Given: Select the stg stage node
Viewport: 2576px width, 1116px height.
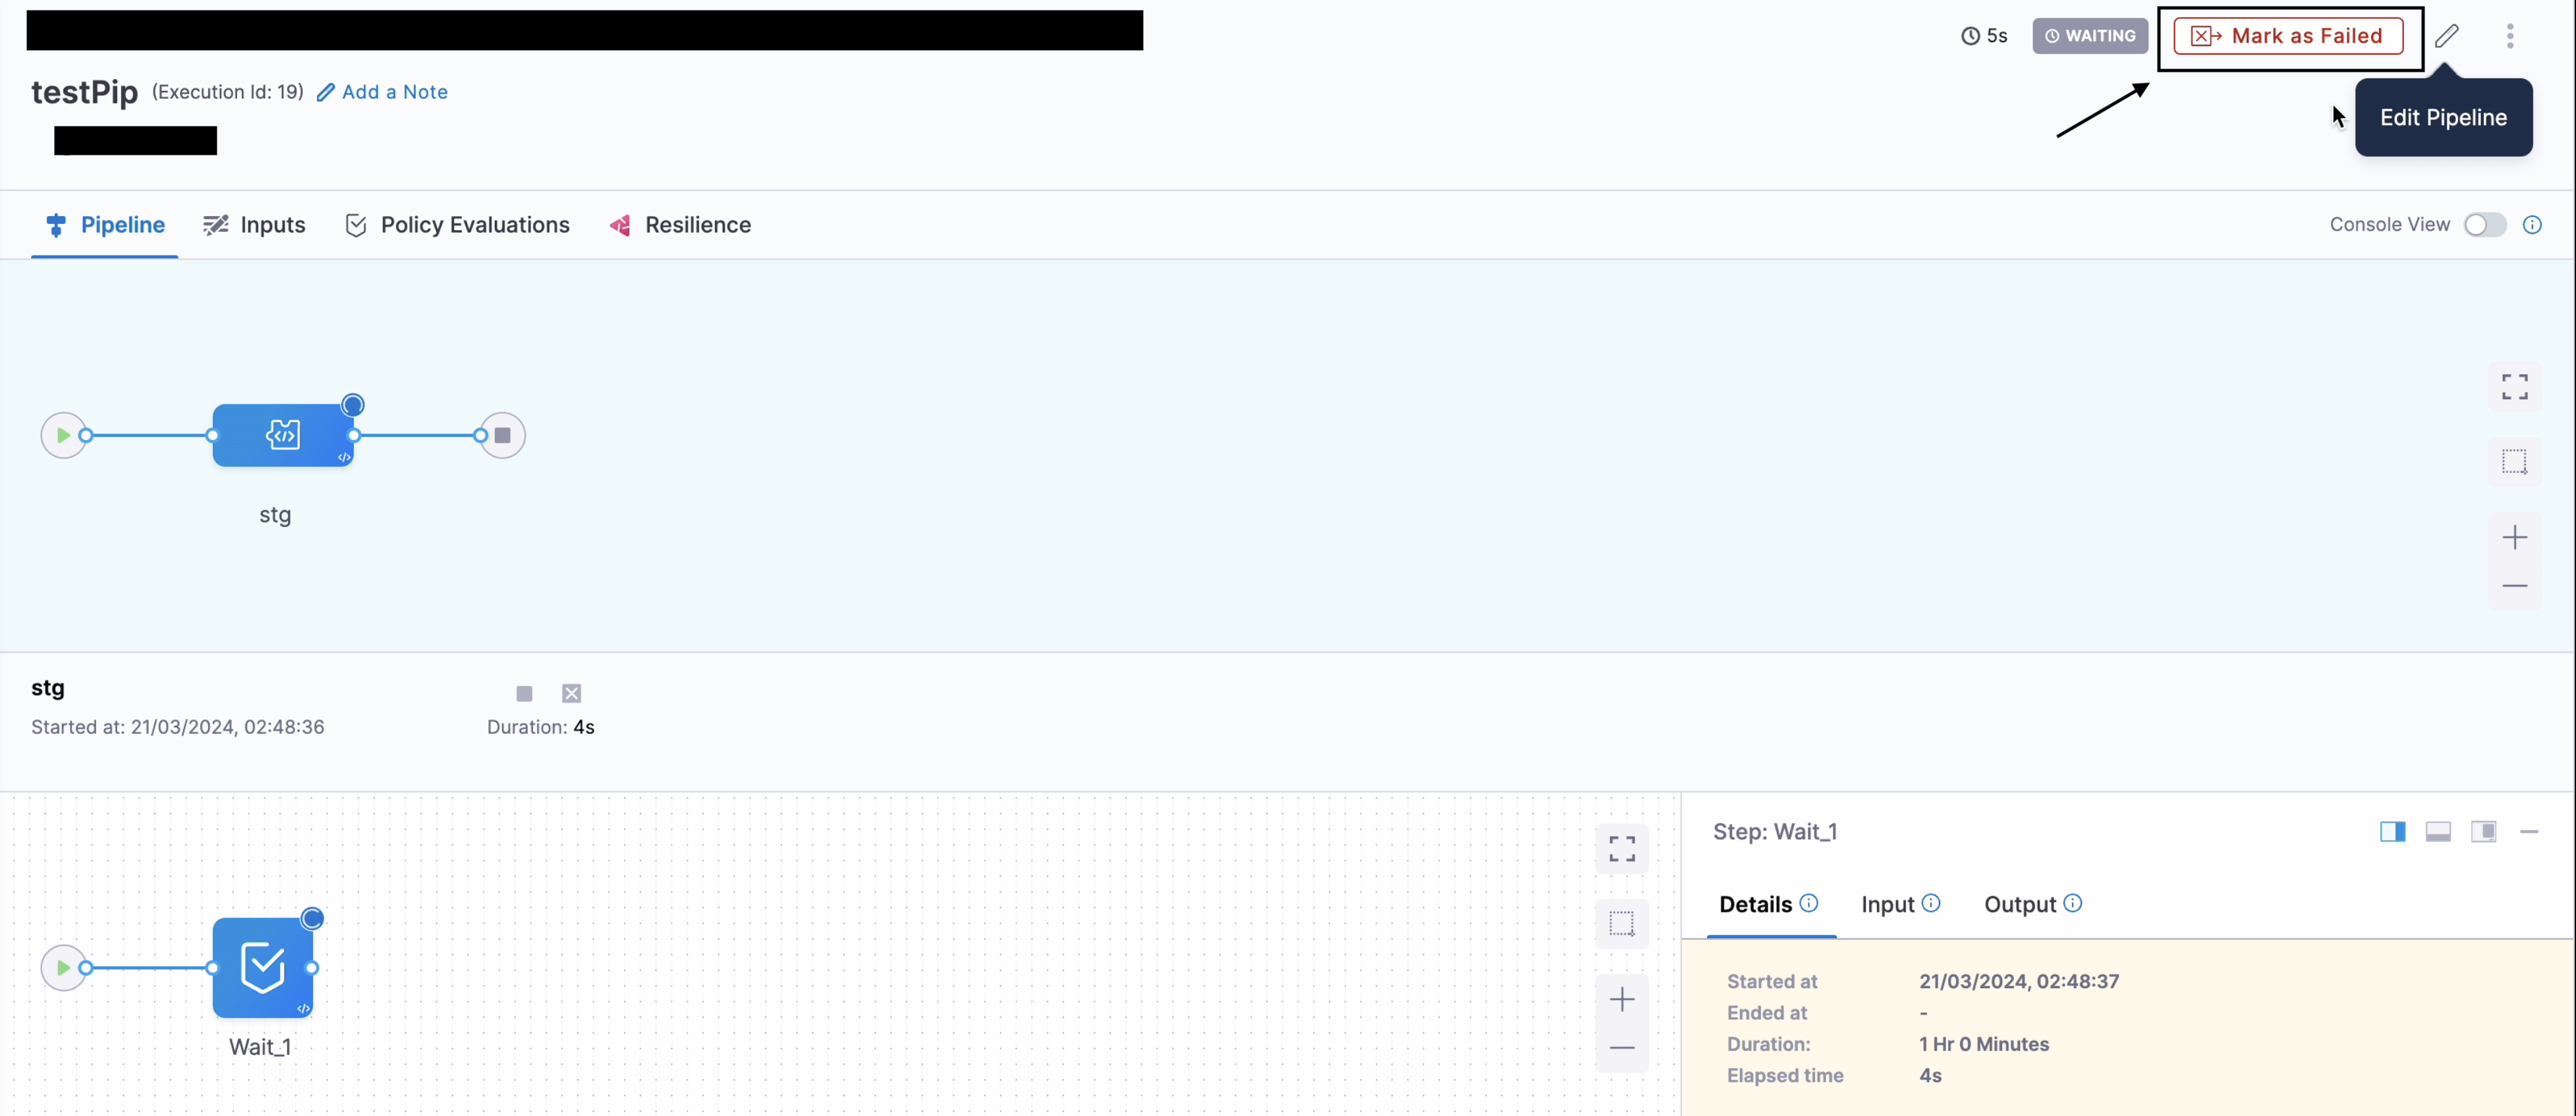Looking at the screenshot, I should point(283,435).
